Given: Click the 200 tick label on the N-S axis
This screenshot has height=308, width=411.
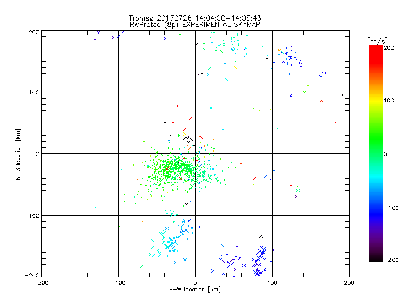Looking at the screenshot, I should (34, 32).
